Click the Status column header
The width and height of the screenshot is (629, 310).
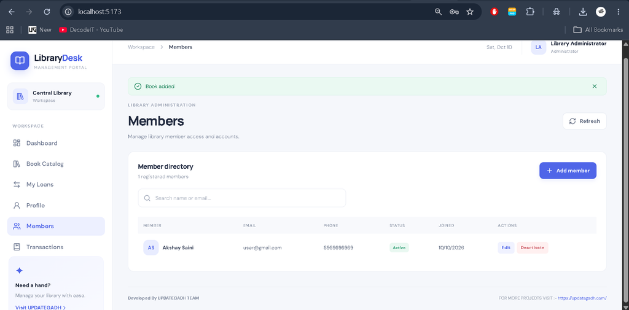pos(397,225)
